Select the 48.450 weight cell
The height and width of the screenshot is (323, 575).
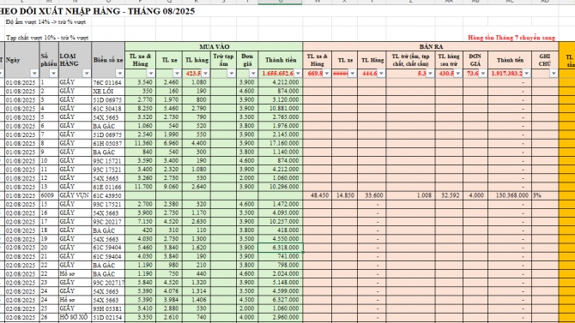318,195
